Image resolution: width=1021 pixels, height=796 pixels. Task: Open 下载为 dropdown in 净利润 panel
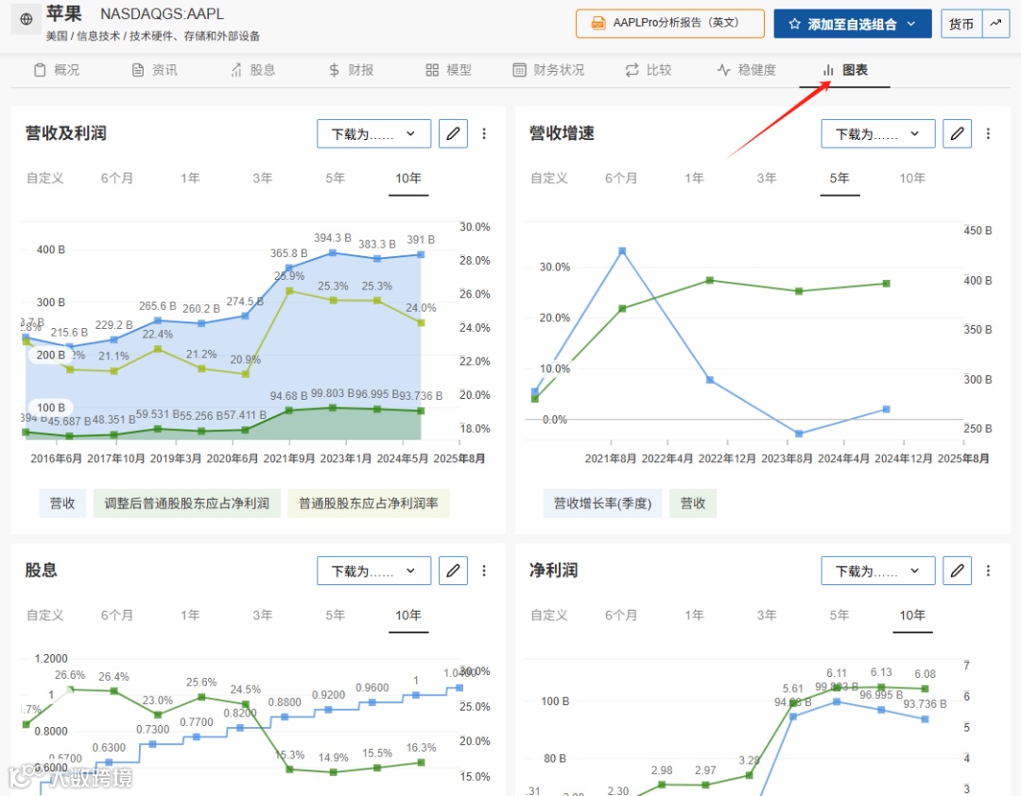tap(877, 571)
